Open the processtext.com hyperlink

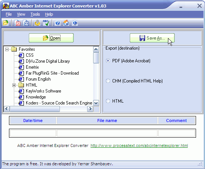coord(139,145)
